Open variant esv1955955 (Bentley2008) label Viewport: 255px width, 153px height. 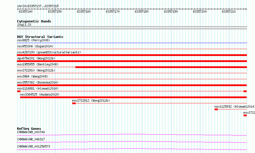38,64
